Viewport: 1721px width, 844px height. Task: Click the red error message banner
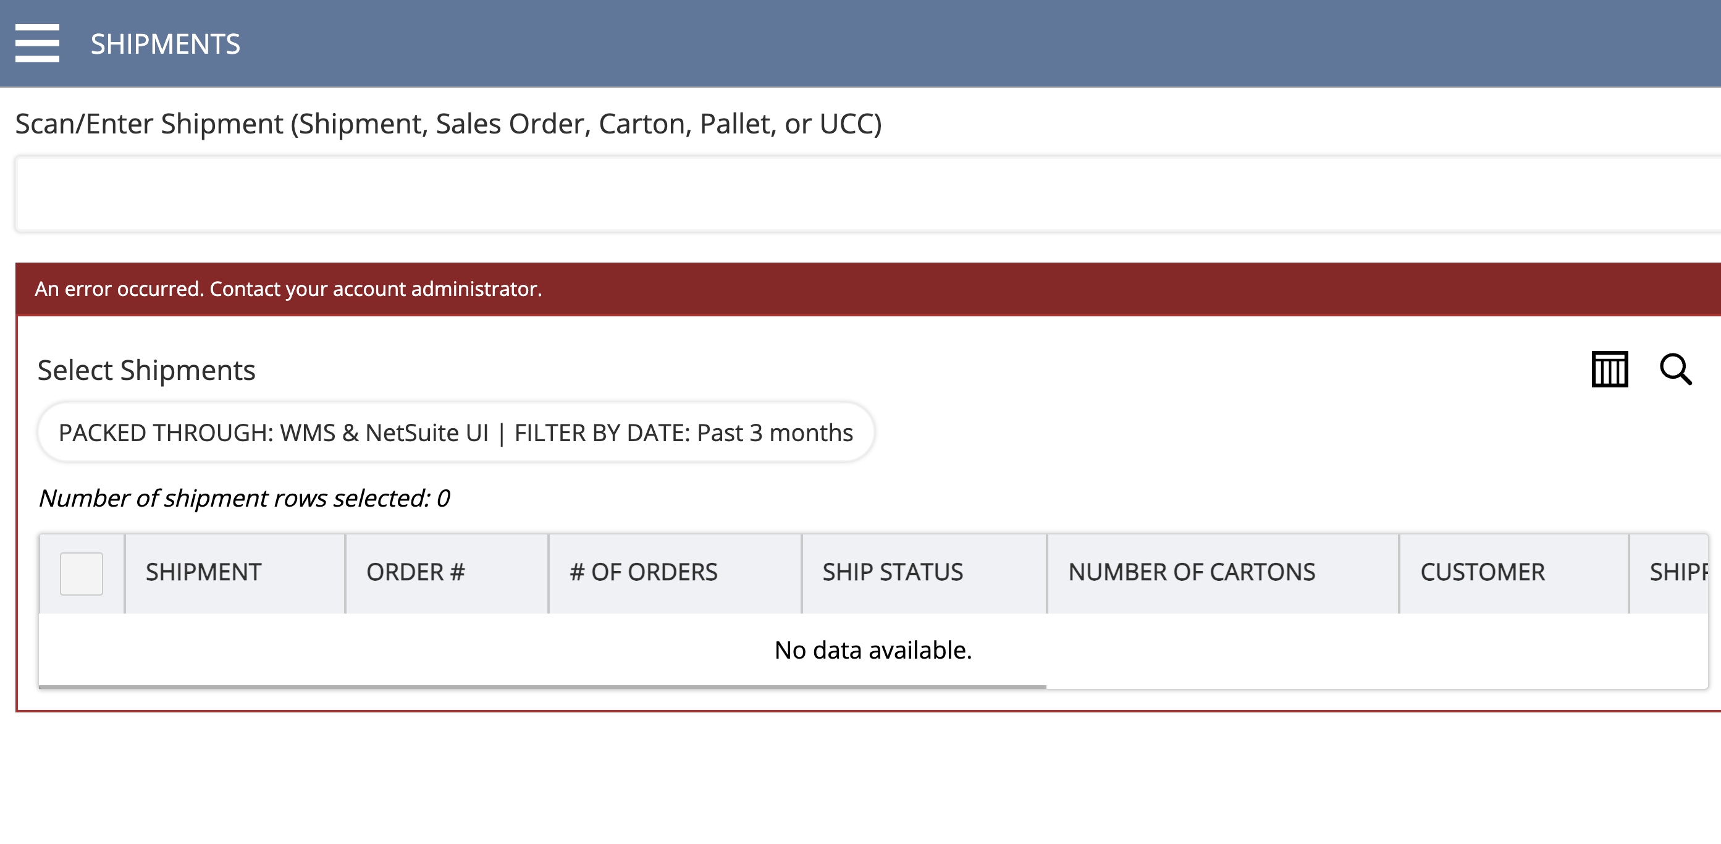tap(867, 289)
